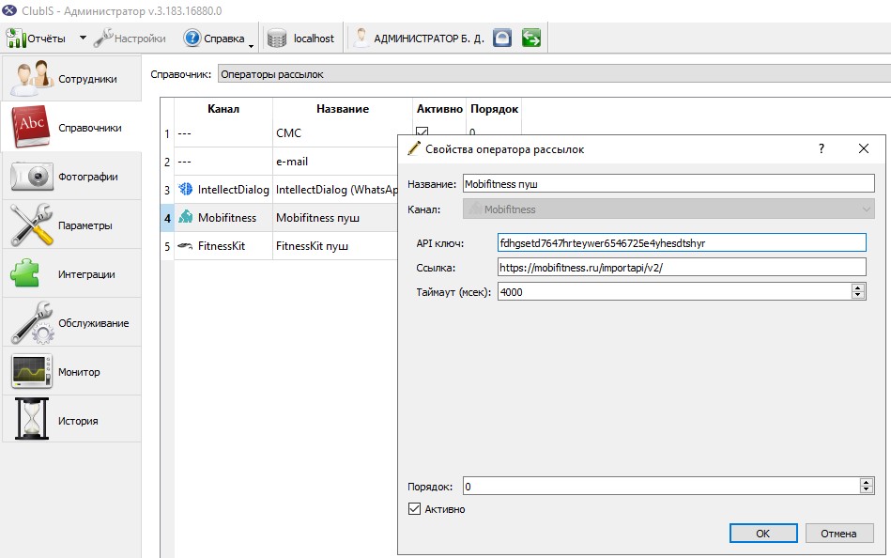This screenshot has width=891, height=558.
Task: Toggle the Активно checkbox for СМС row
Action: tap(422, 131)
